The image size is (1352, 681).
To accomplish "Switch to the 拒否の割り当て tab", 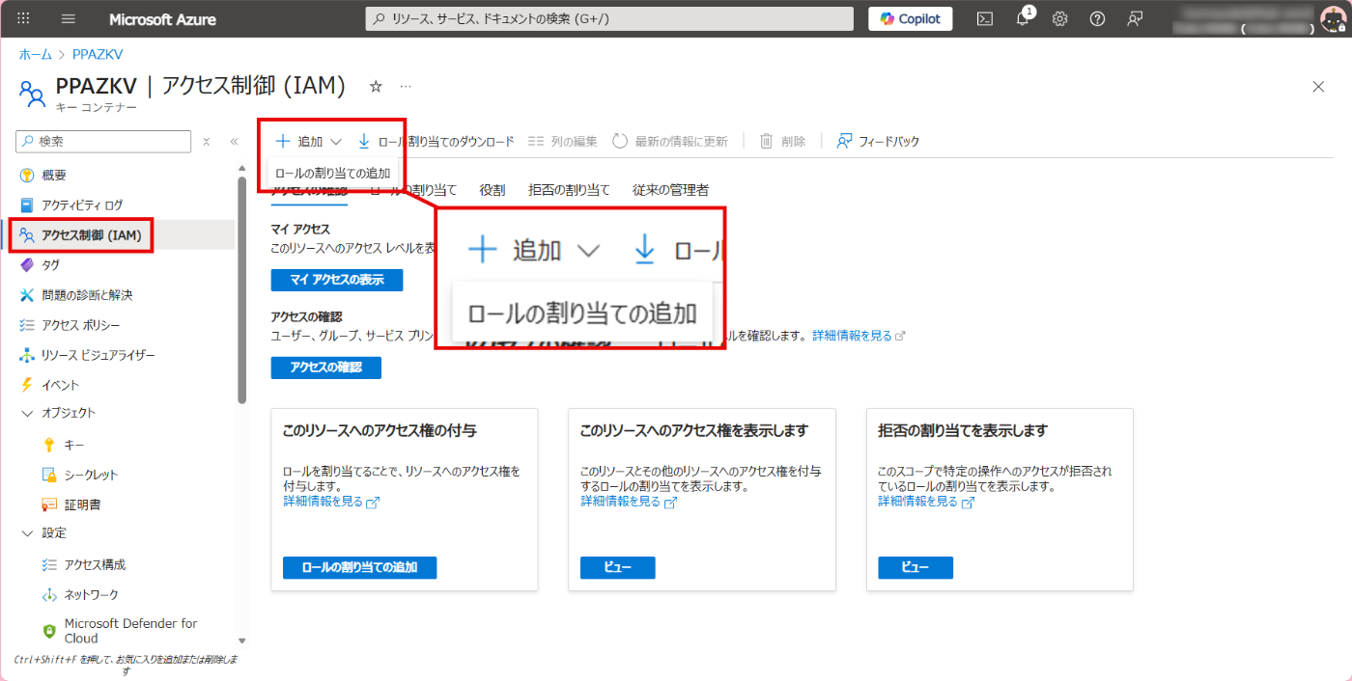I will tap(569, 190).
